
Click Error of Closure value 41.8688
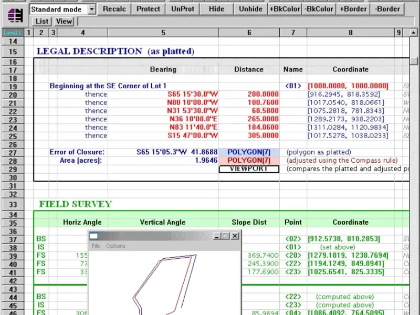click(x=204, y=152)
